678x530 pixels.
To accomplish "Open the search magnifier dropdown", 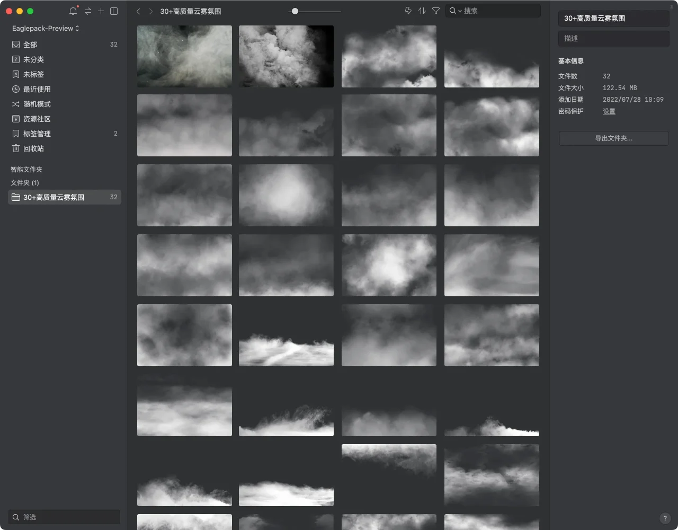I will 456,11.
